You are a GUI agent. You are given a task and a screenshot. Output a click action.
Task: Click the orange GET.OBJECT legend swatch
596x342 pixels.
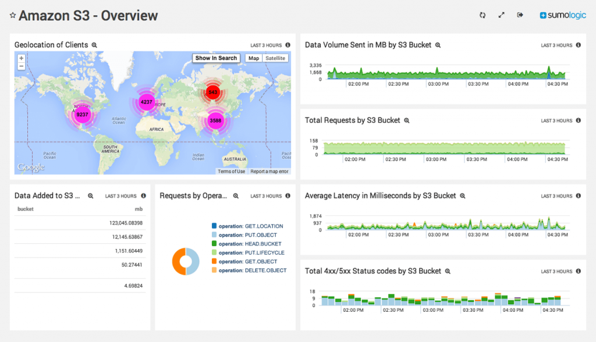click(x=214, y=261)
